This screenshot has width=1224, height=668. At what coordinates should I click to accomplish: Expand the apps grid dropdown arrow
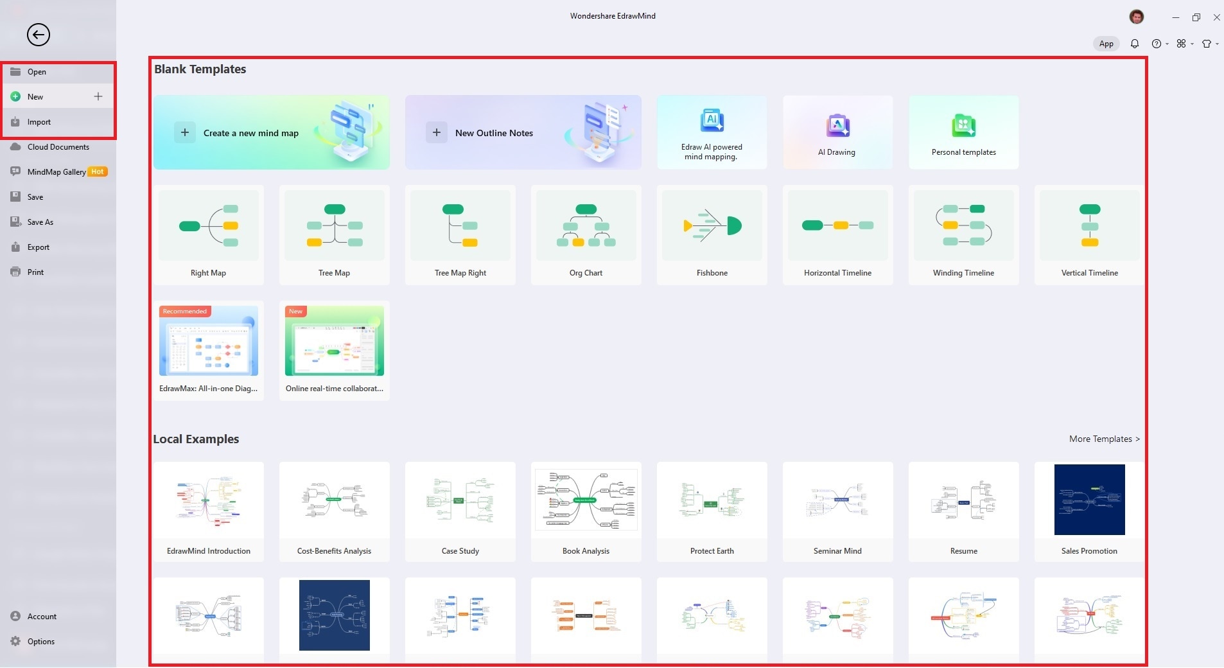[1192, 44]
